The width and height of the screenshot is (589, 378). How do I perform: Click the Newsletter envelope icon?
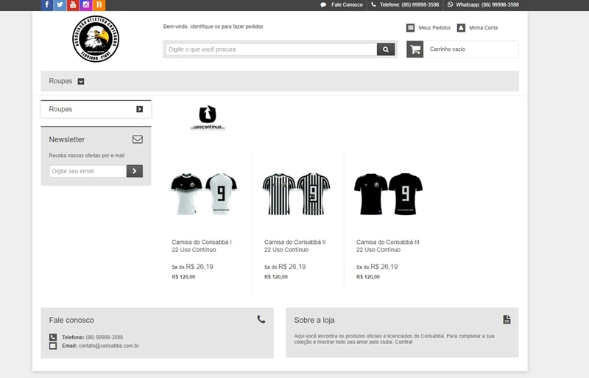(x=138, y=139)
